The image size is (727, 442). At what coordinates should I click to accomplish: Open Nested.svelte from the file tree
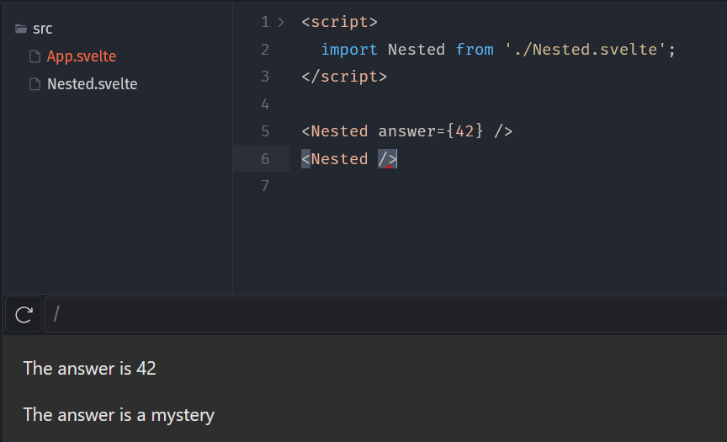[x=92, y=84]
